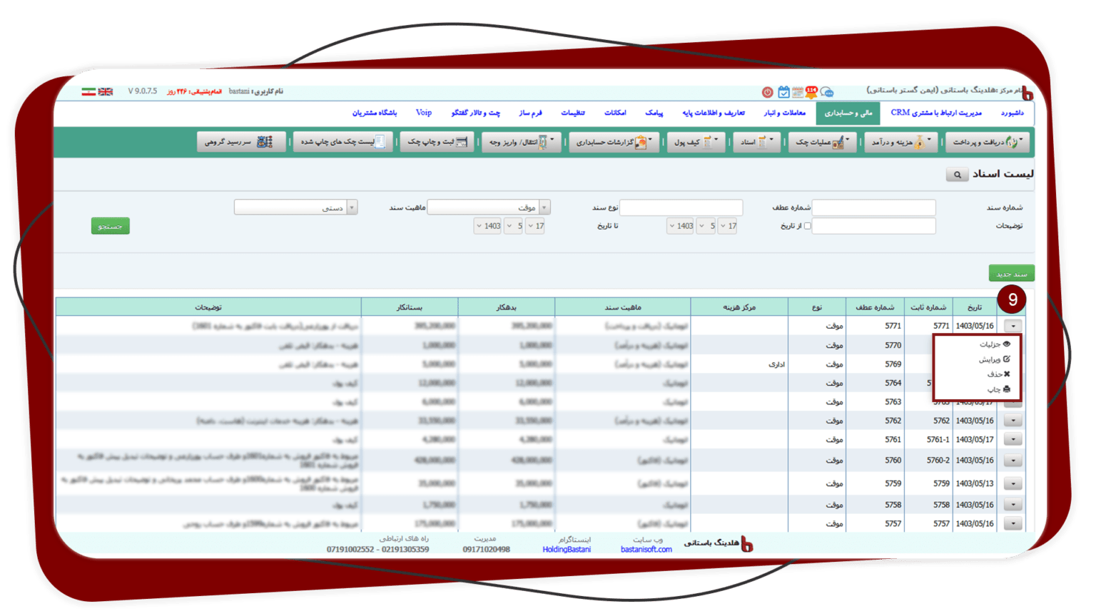Choose جزئیات eye entry in row menu
This screenshot has height=616, width=1096.
[994, 344]
